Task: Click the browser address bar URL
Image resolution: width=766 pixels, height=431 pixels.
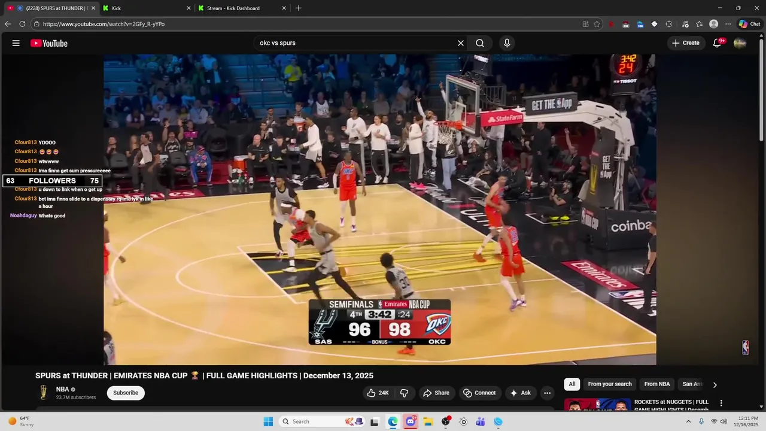Action: [x=104, y=24]
